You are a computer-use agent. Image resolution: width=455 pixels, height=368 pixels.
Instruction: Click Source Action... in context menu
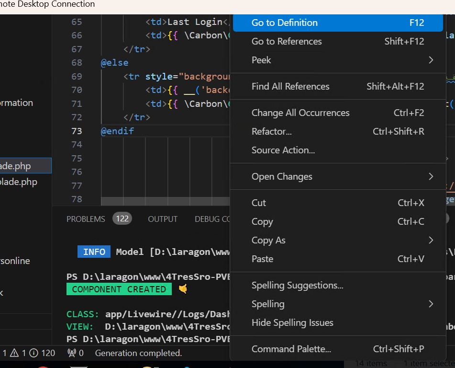point(337,150)
